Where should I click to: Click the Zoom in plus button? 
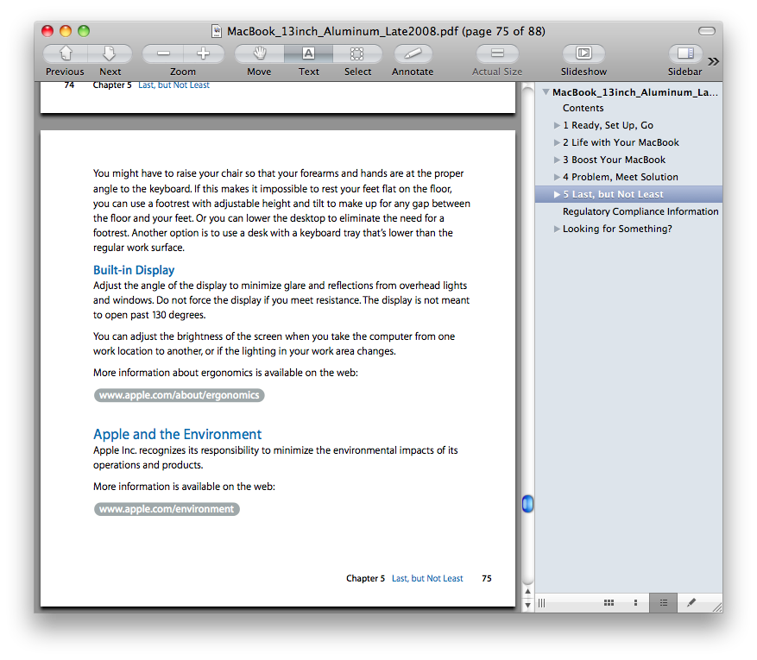click(x=203, y=53)
